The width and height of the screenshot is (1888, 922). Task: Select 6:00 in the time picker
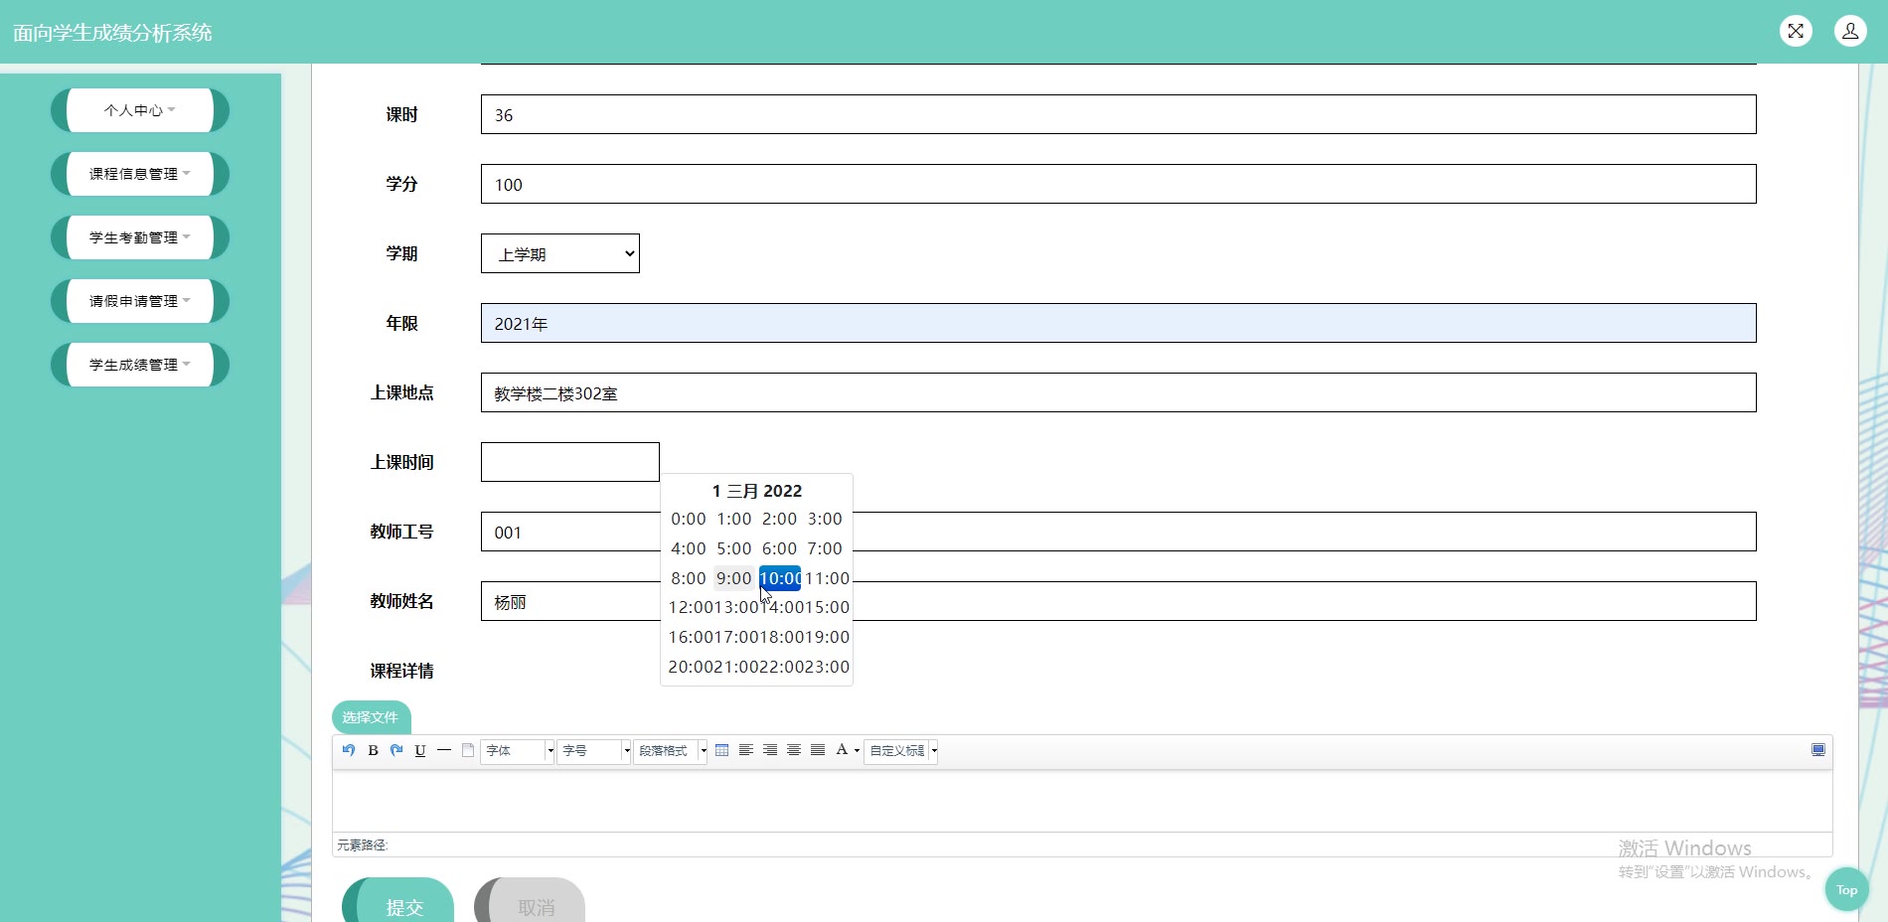click(779, 548)
